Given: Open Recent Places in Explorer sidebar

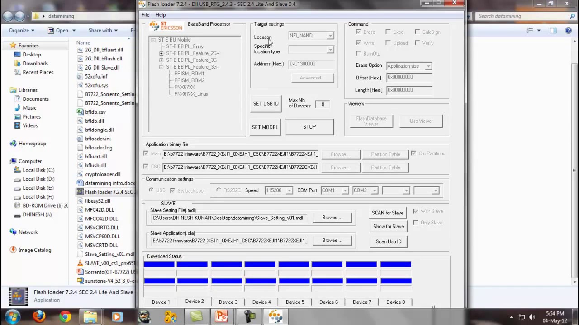Looking at the screenshot, I should pos(38,72).
